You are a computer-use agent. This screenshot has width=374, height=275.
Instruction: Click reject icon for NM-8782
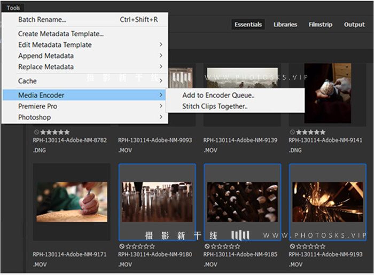pos(36,132)
